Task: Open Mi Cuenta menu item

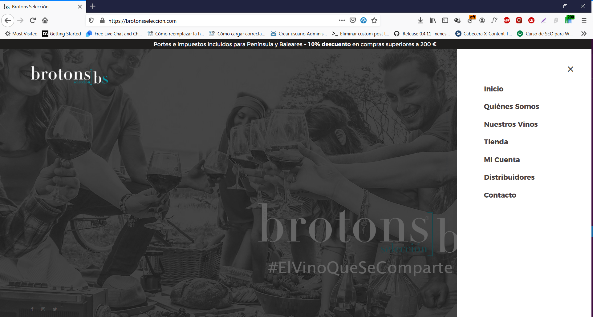Action: point(502,160)
